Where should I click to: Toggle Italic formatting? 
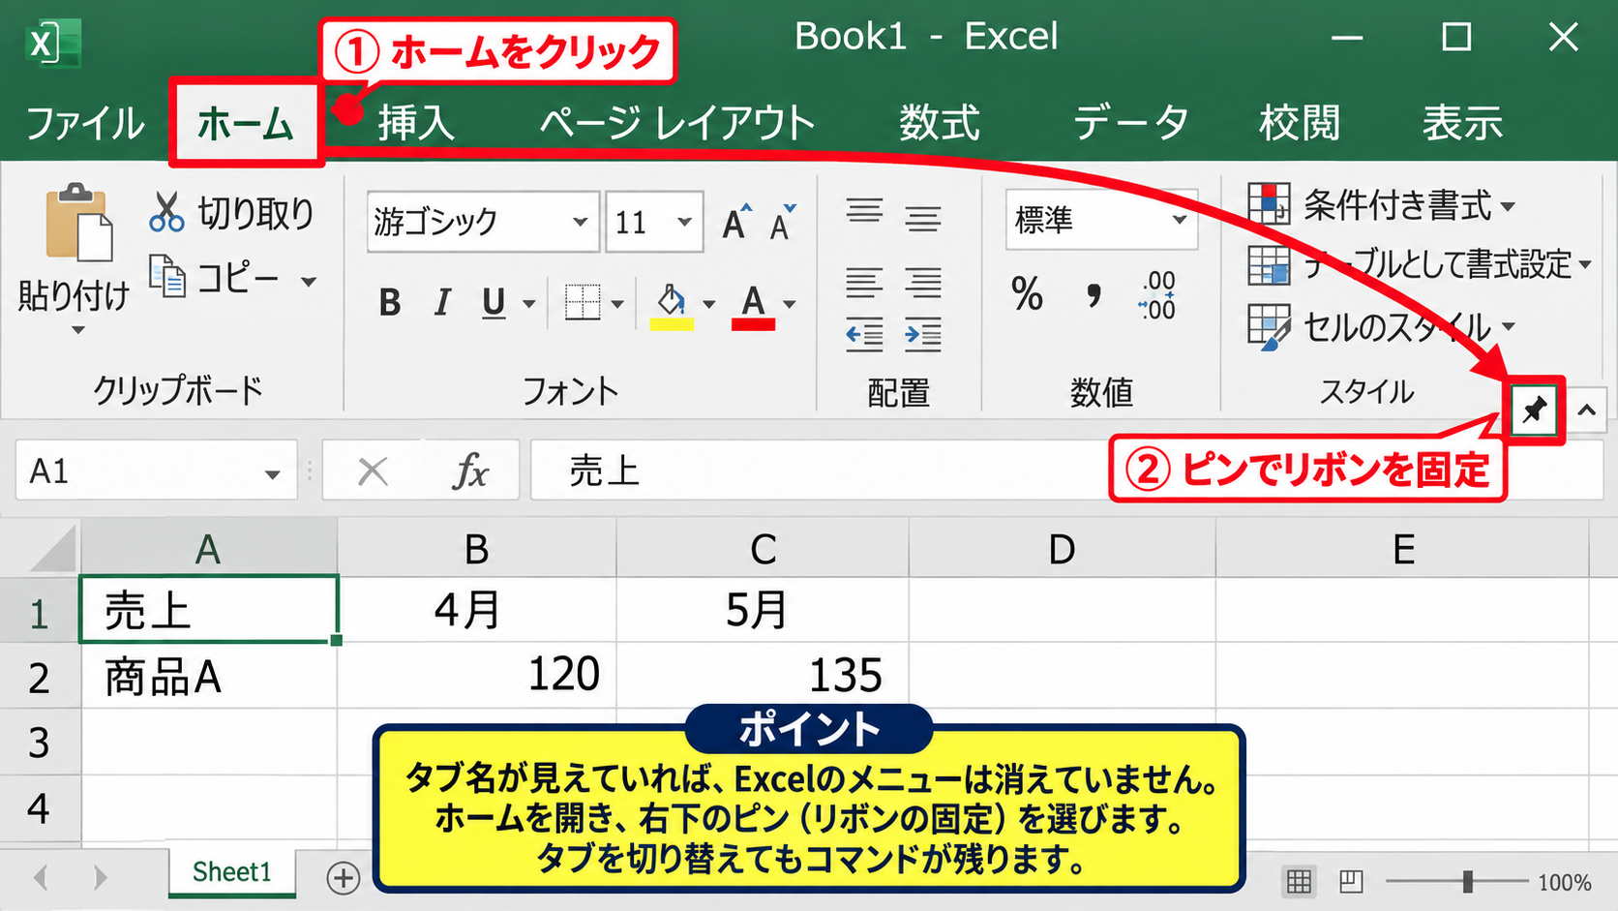442,303
